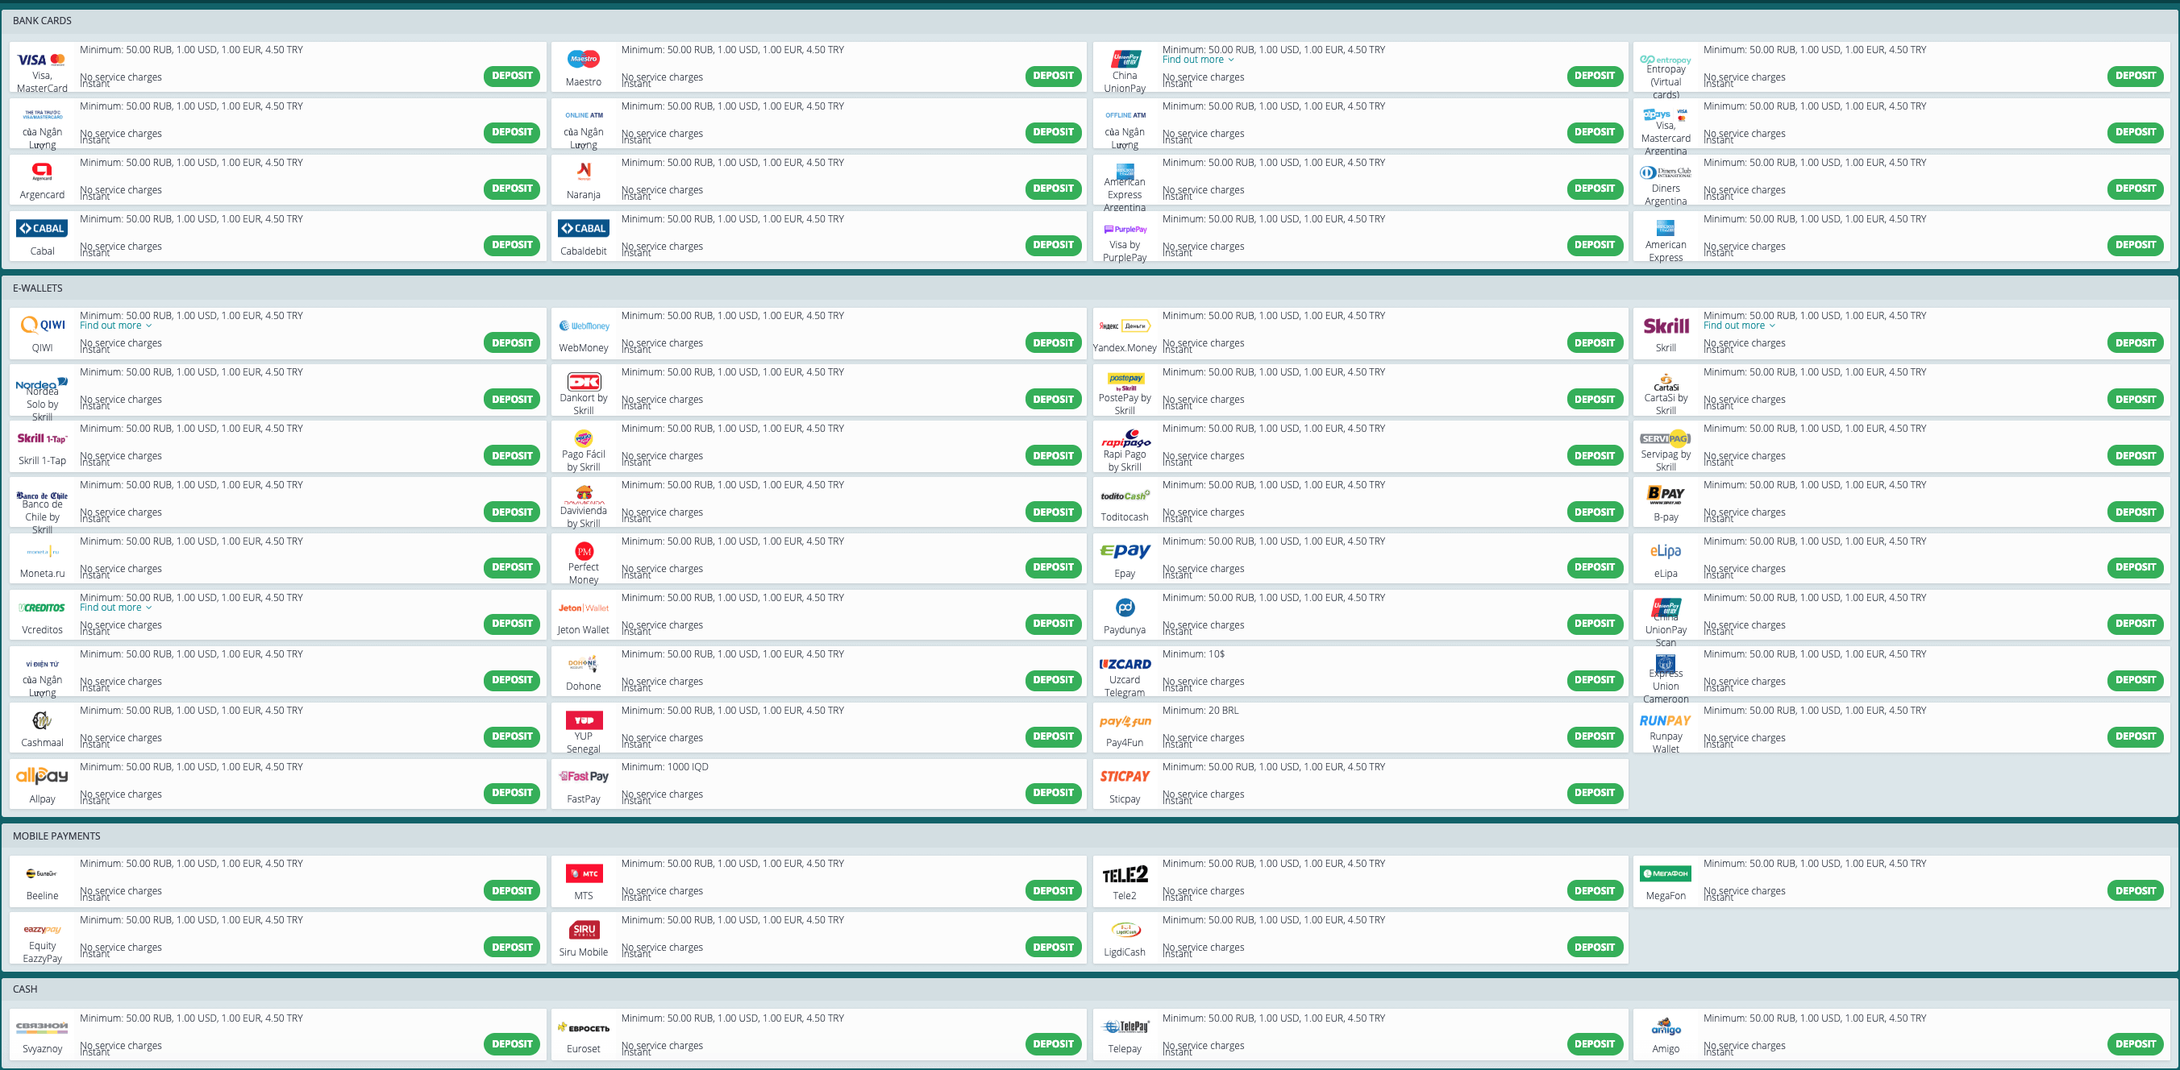Expand Find out more under Skrill
2180x1070 pixels.
coord(1739,326)
